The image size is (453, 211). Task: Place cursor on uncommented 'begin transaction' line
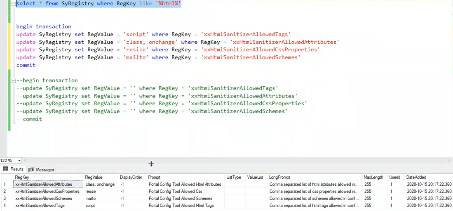point(44,26)
